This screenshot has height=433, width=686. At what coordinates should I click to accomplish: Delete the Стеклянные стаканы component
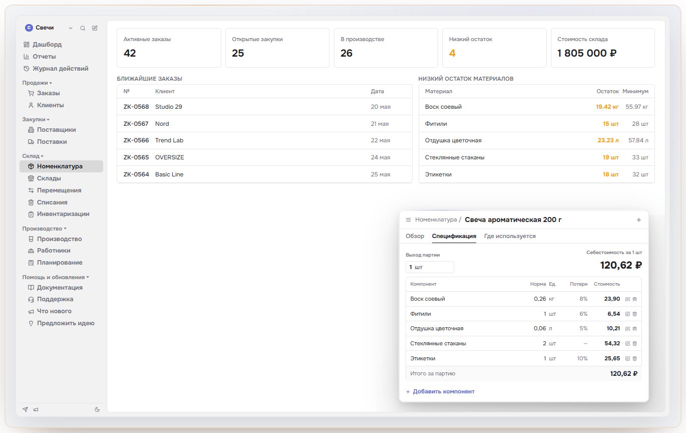tap(634, 344)
